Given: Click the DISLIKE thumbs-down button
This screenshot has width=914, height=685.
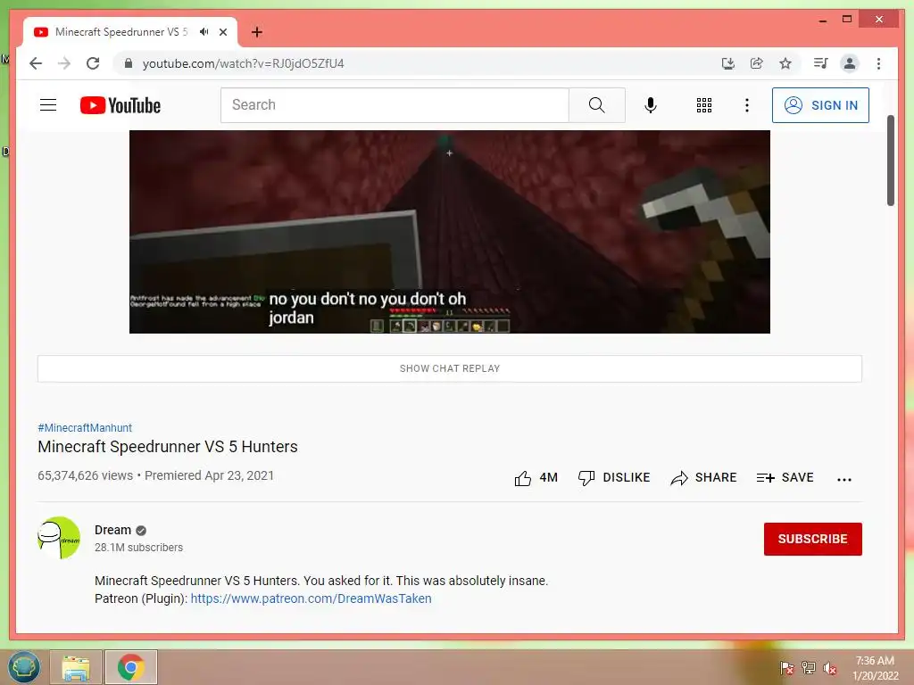Looking at the screenshot, I should click(x=614, y=478).
